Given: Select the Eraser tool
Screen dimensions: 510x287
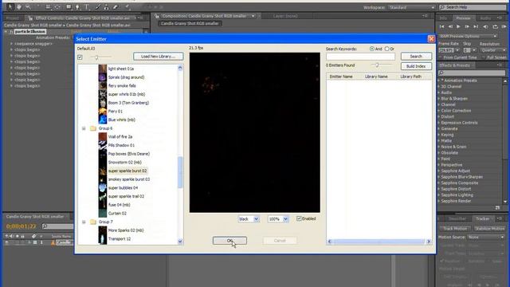Looking at the screenshot, I should point(116,7).
